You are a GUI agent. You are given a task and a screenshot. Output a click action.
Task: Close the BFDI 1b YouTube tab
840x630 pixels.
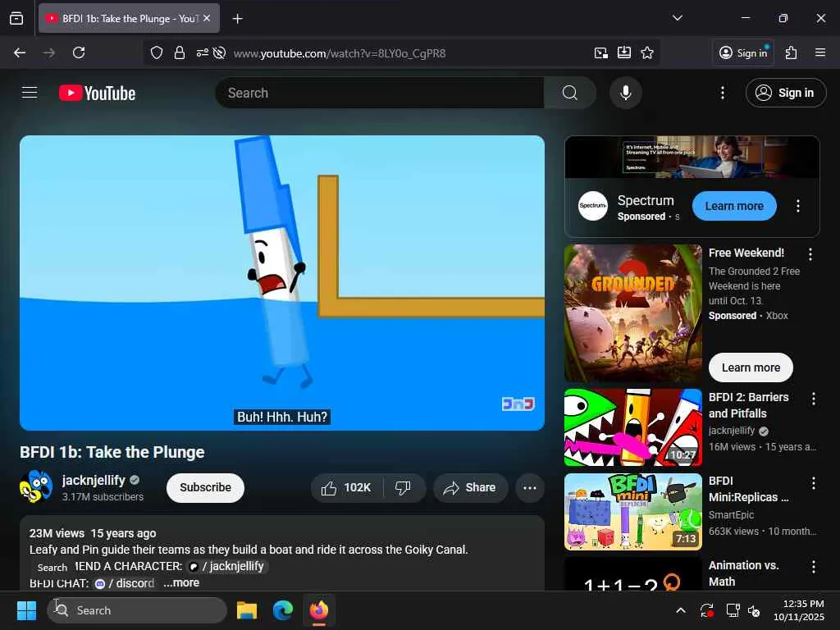207,18
